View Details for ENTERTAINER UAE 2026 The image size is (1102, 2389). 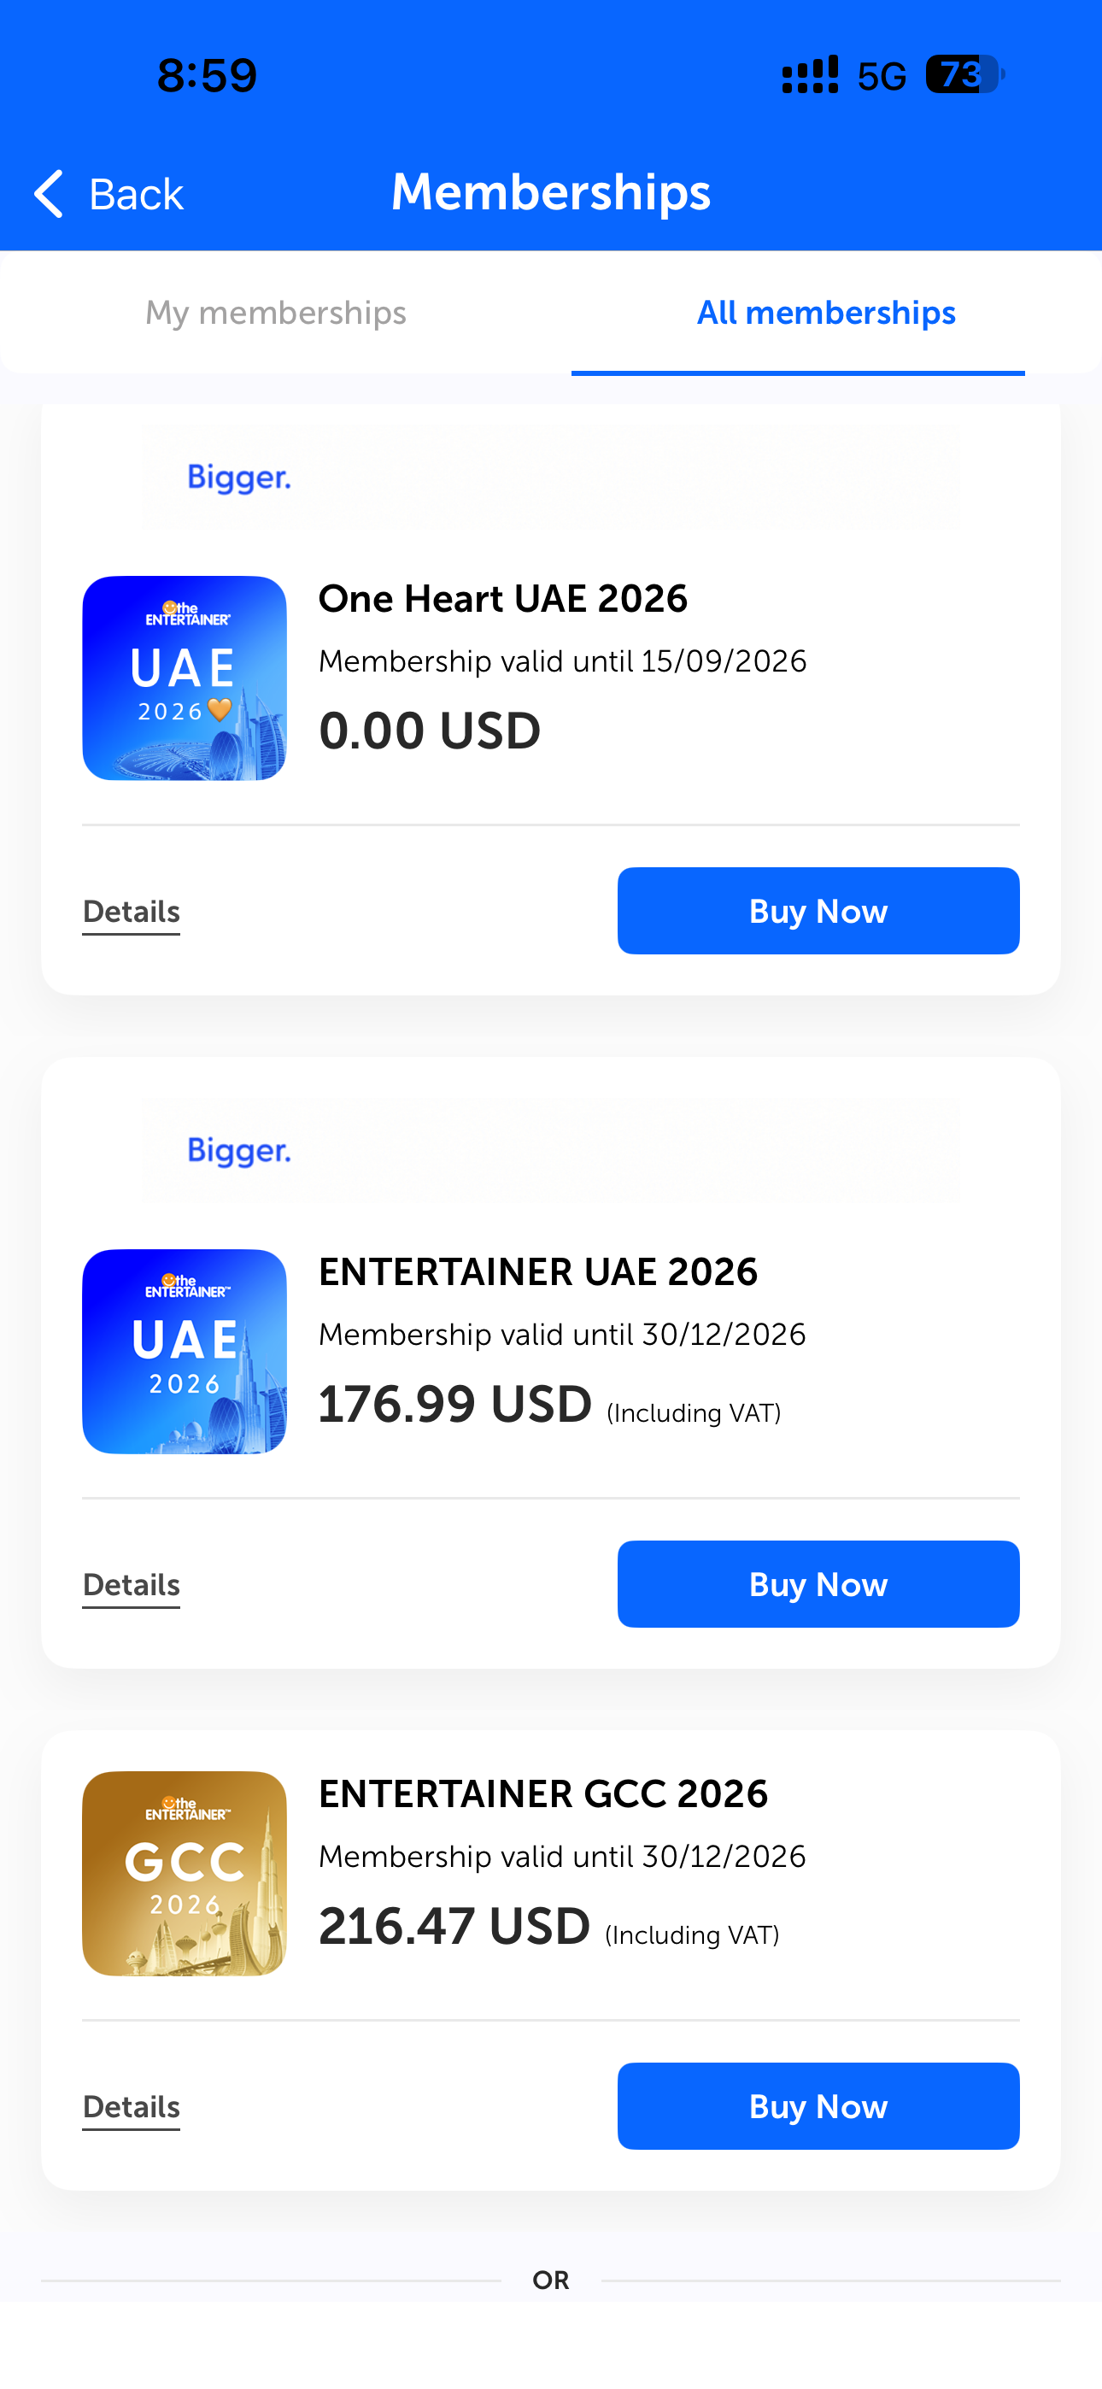point(131,1586)
